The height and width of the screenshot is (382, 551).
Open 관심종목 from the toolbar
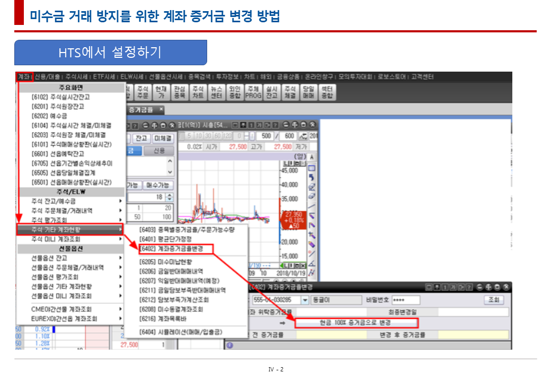coord(180,92)
